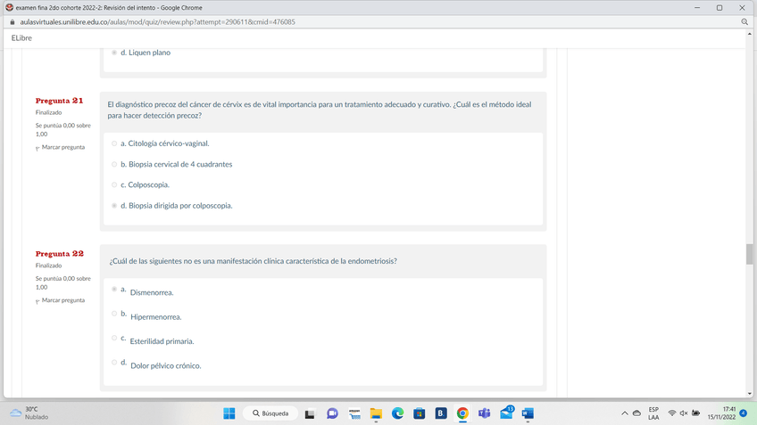Click the browser address bar URL

(x=157, y=22)
